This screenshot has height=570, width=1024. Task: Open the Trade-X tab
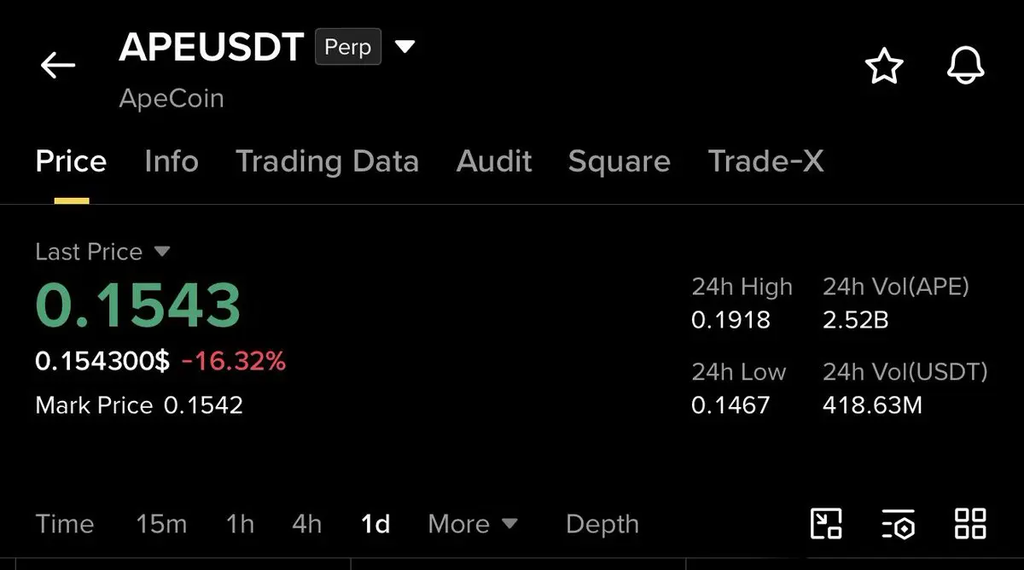click(765, 161)
